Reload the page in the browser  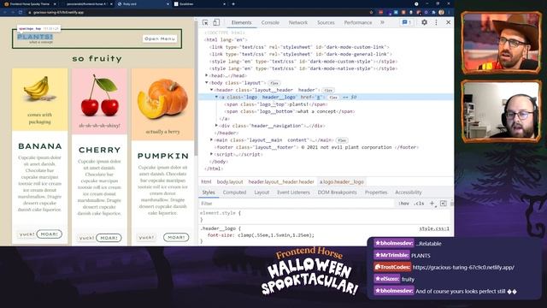pyautogui.click(x=21, y=12)
